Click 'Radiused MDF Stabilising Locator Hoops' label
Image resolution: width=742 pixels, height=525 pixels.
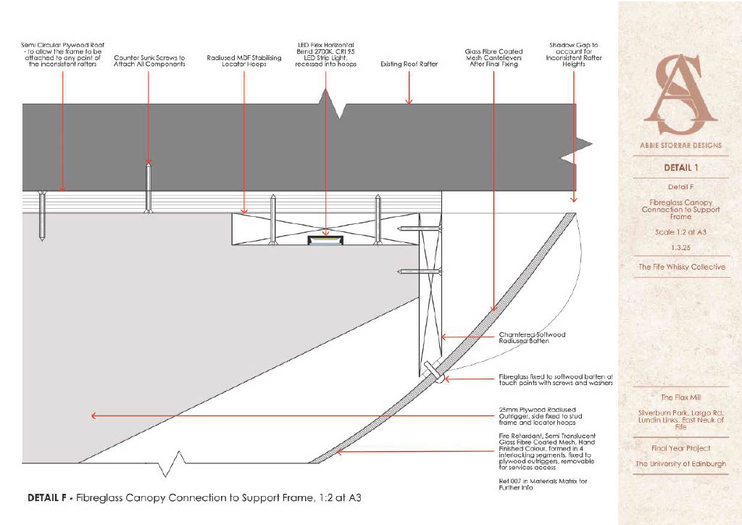tap(243, 61)
